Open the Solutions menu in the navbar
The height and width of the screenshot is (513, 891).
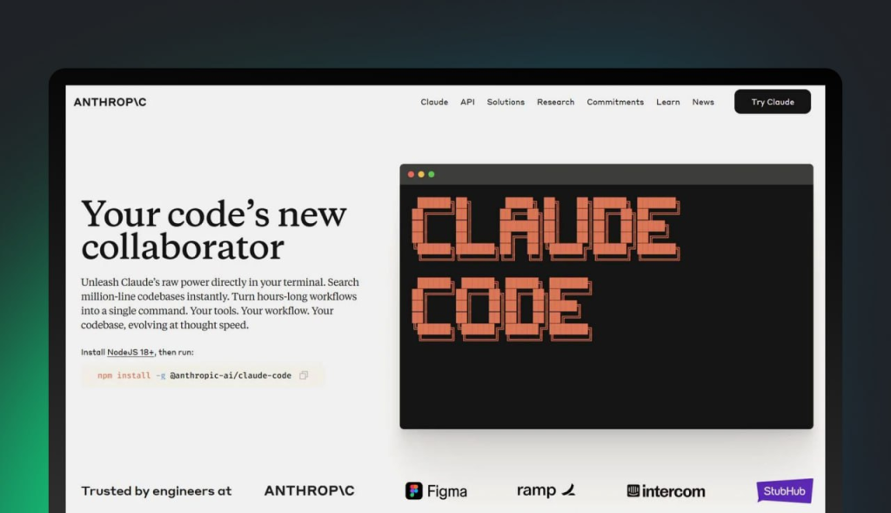pyautogui.click(x=506, y=102)
